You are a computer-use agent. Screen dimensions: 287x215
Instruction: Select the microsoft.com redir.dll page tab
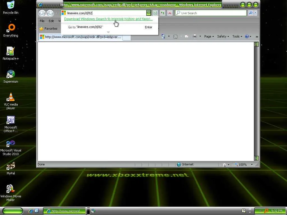point(80,37)
